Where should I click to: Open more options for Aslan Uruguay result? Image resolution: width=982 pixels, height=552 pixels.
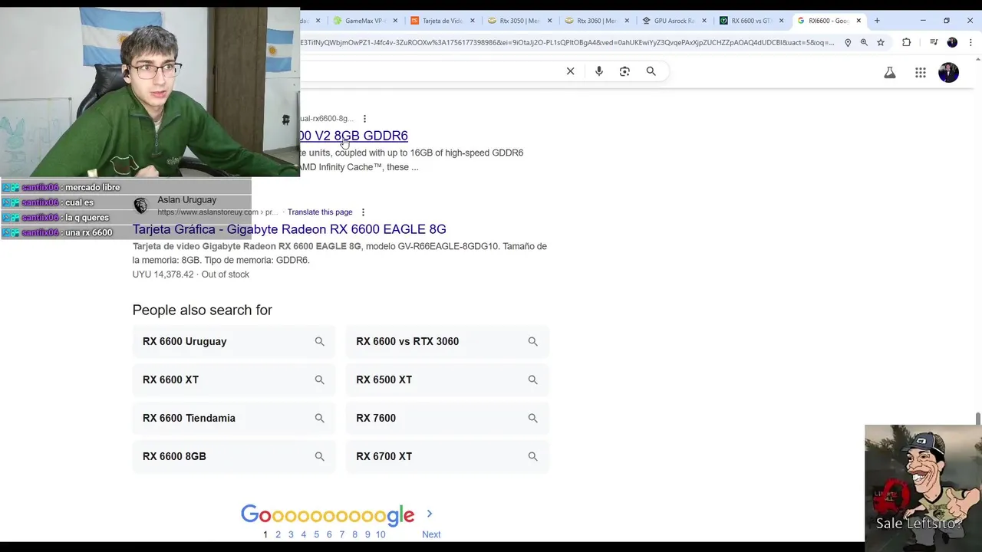[x=363, y=212]
